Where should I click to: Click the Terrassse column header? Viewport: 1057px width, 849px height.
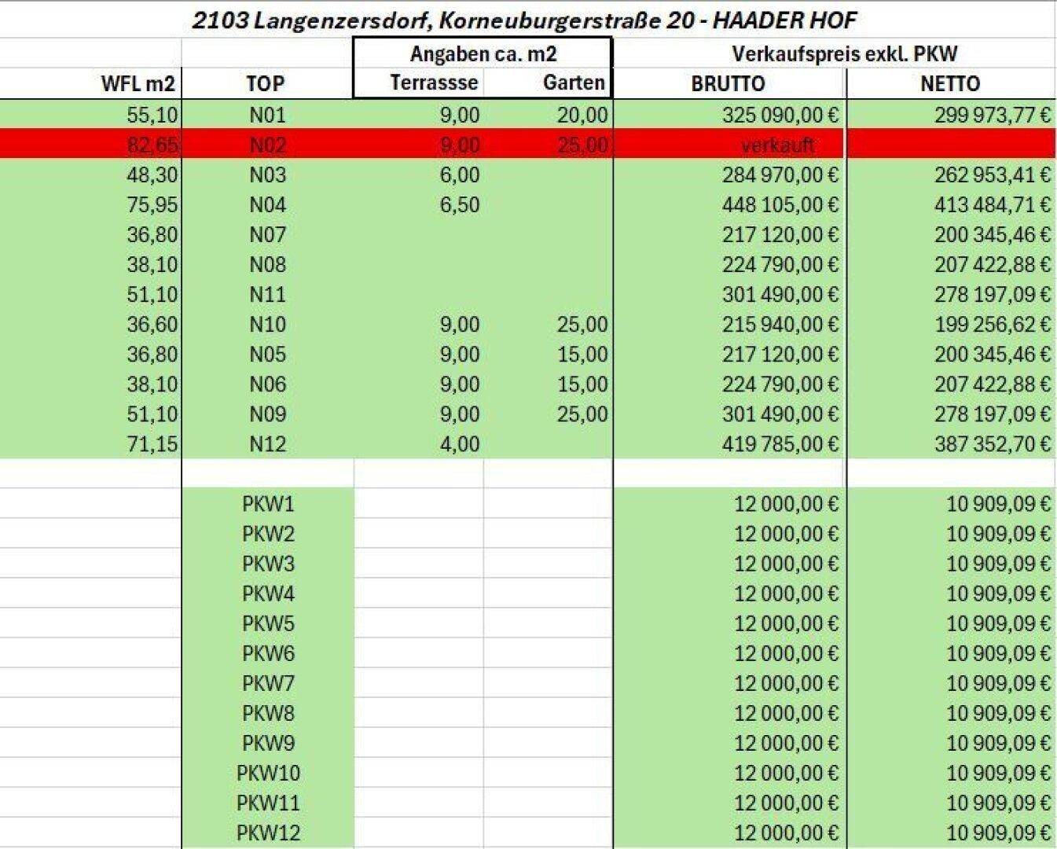click(434, 83)
